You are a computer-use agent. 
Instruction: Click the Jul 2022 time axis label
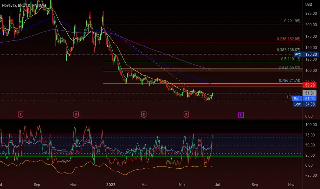[218, 185]
